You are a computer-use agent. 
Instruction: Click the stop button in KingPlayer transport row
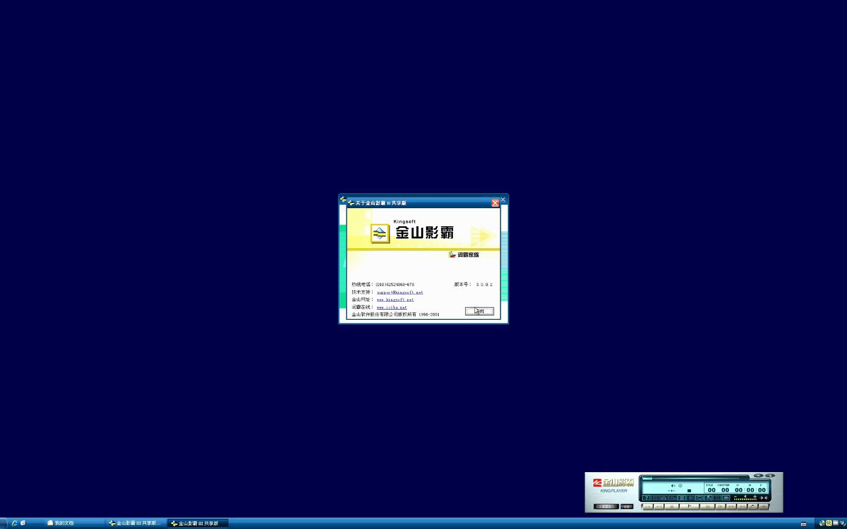(x=672, y=506)
